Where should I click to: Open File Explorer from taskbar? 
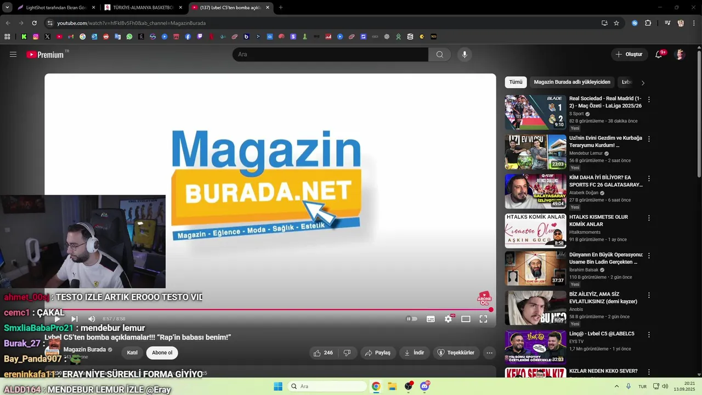click(x=392, y=386)
